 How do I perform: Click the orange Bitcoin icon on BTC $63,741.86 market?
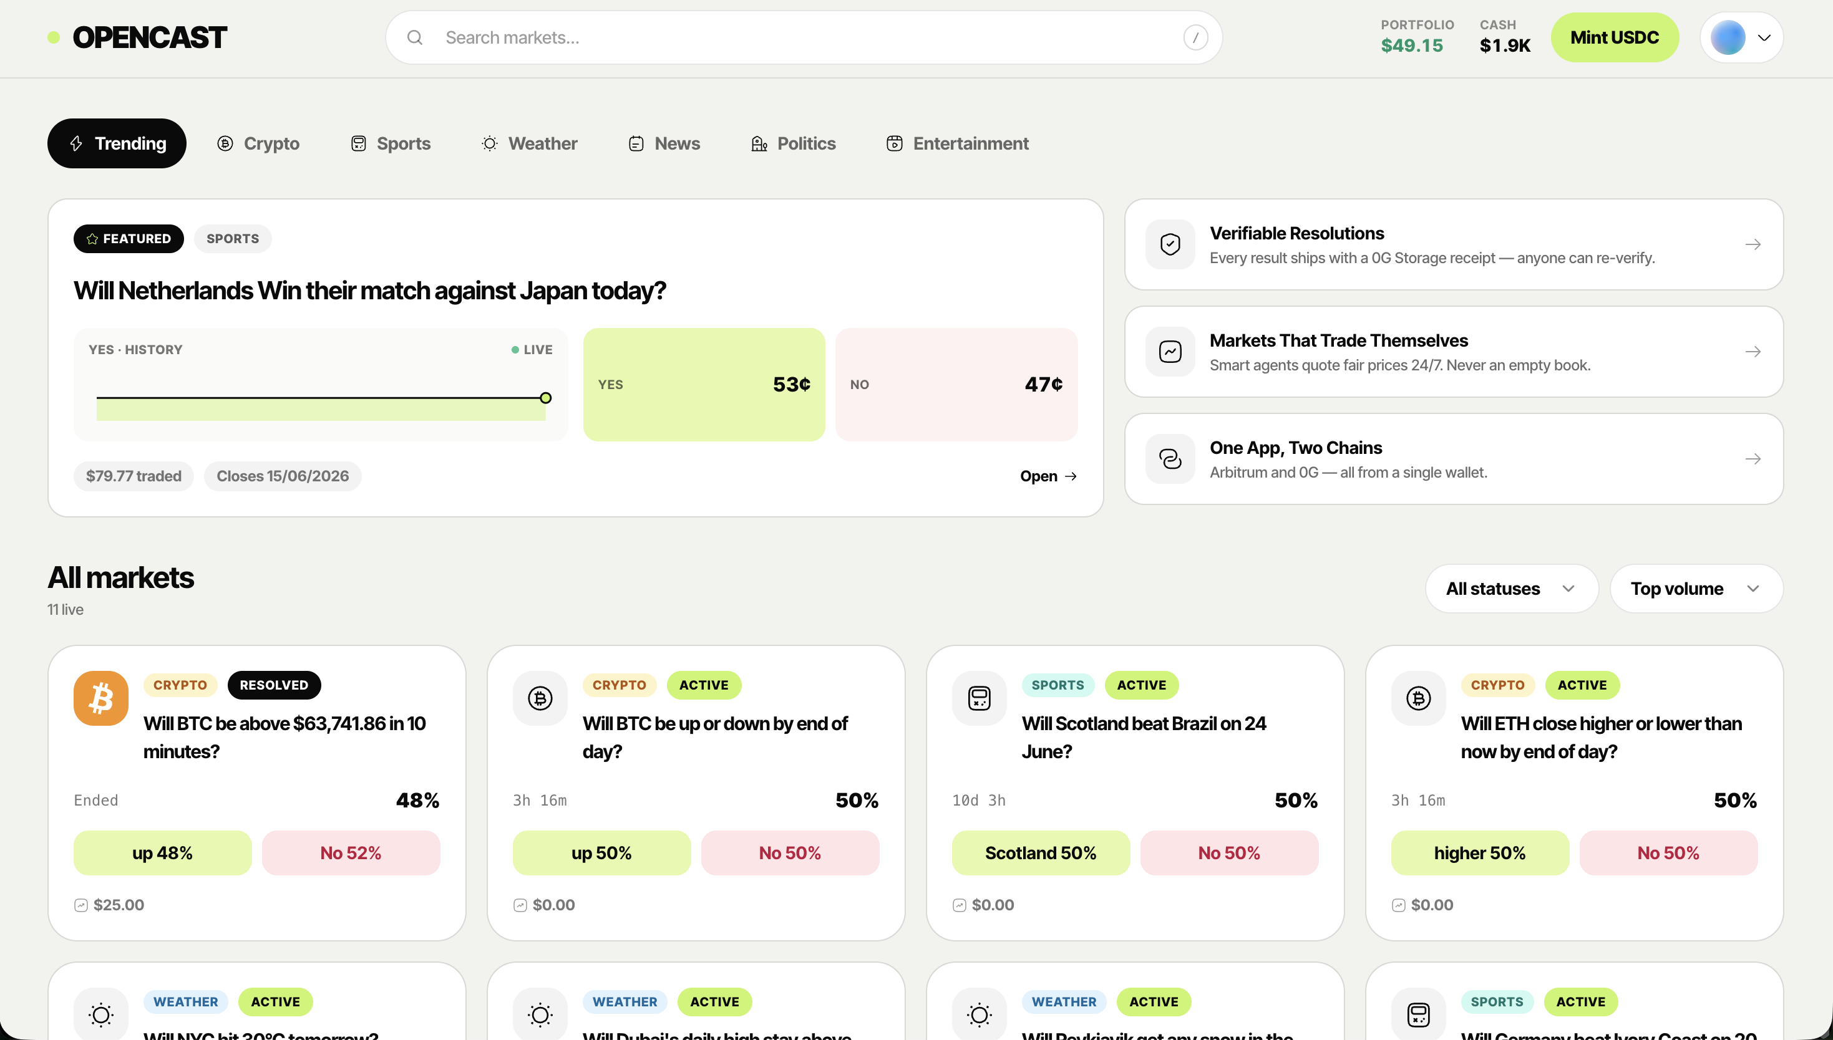pos(101,698)
